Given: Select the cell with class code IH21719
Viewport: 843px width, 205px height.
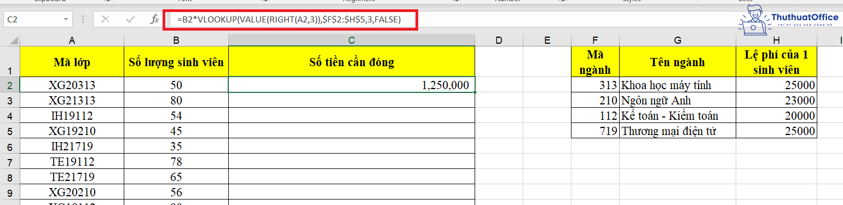Looking at the screenshot, I should click(72, 146).
